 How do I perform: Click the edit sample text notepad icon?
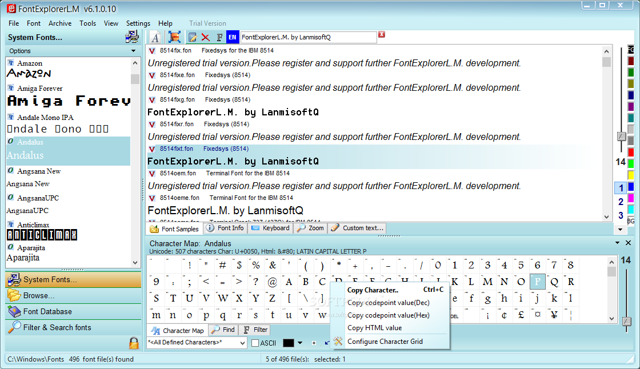pos(192,38)
